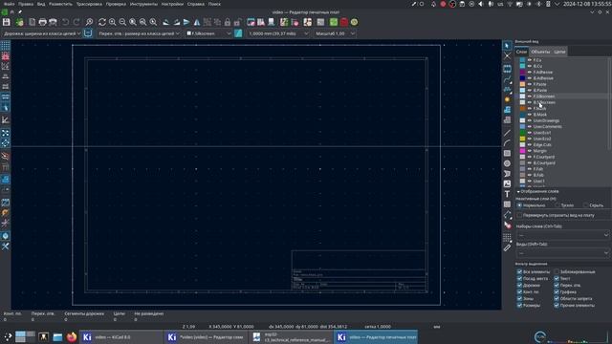612x344 pixels.
Task: Click the User.Eco1 green color swatch
Action: point(522,133)
